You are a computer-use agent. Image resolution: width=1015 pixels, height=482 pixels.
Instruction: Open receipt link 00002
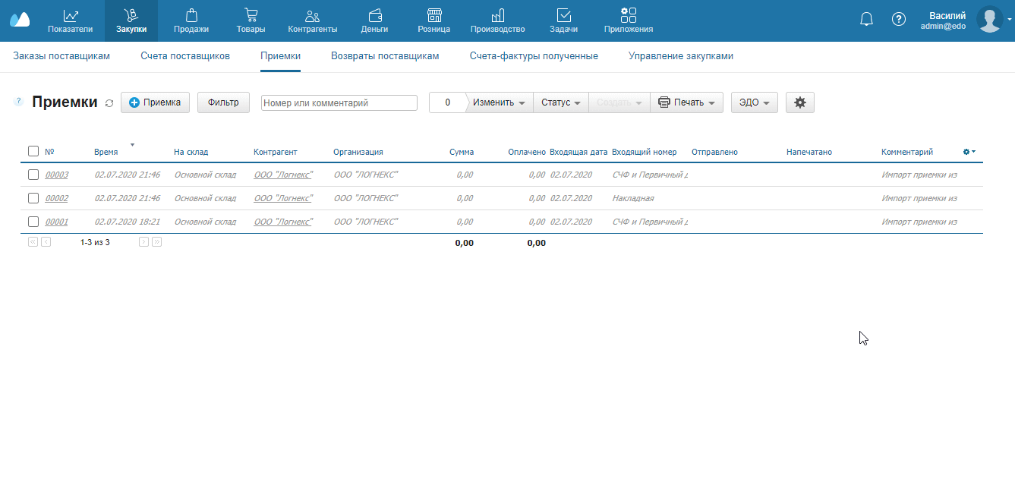pos(56,198)
